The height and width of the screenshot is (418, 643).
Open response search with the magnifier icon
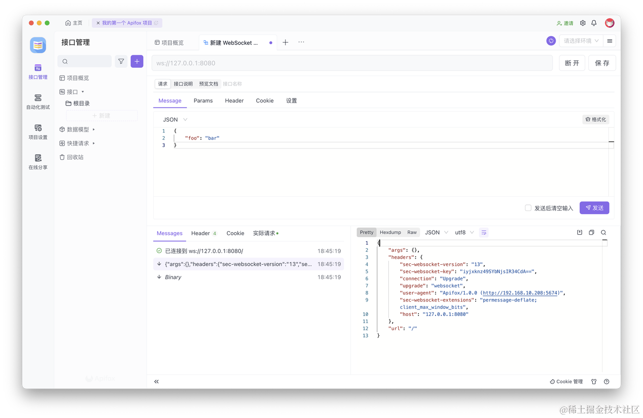click(x=603, y=232)
